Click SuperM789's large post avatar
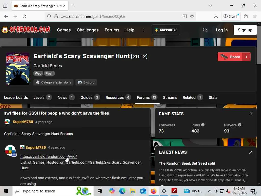Image resolution: width=261 pixels, height=196 pixels. [10, 151]
